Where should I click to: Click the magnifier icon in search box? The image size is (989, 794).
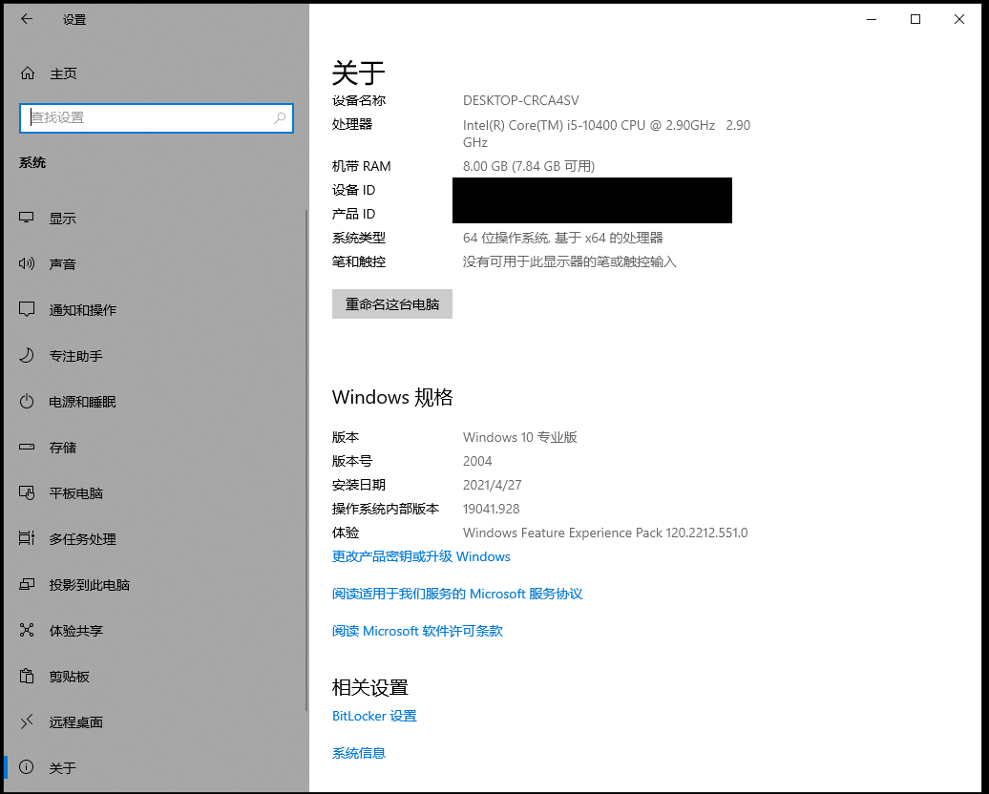[x=280, y=118]
